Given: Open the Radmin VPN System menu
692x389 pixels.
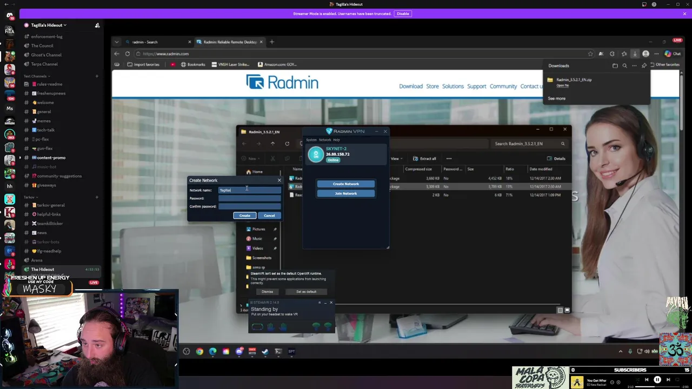Looking at the screenshot, I should tap(311, 140).
